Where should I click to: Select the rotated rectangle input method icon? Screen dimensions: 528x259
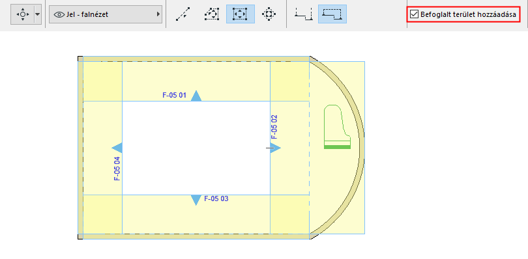tap(269, 14)
